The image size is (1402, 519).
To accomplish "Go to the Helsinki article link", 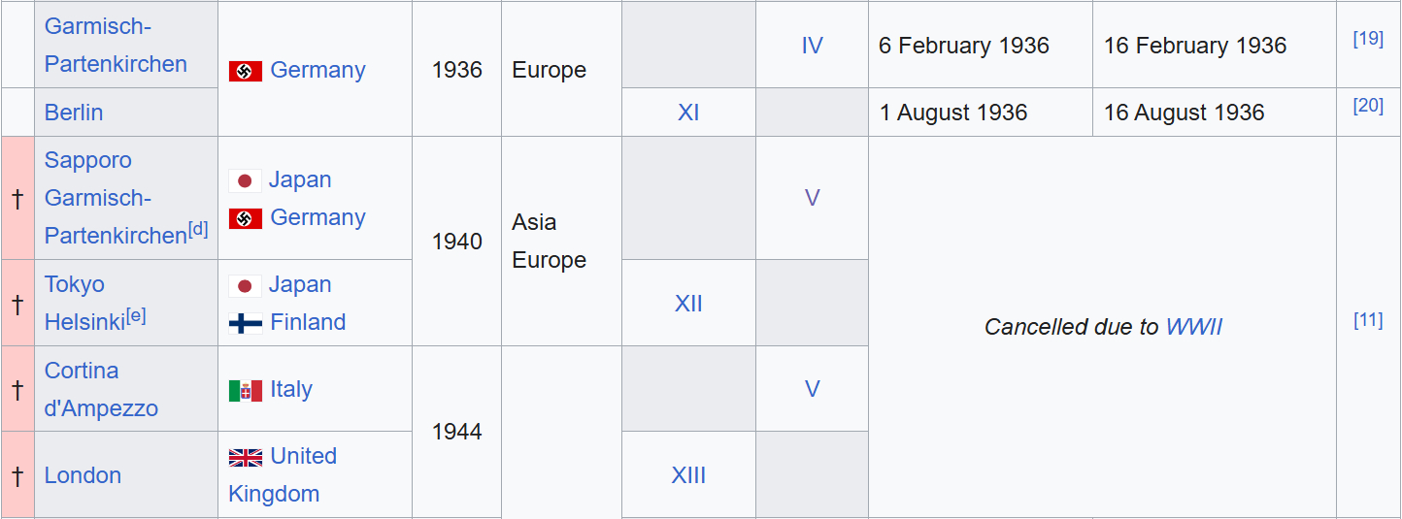I will [x=84, y=323].
